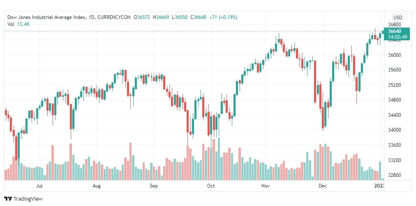Click the 32800 price scale label
Viewport: 416px width, 206px height.
tap(394, 175)
